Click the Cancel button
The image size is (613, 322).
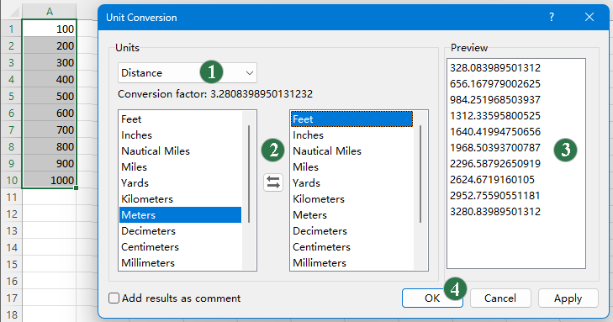click(x=500, y=298)
